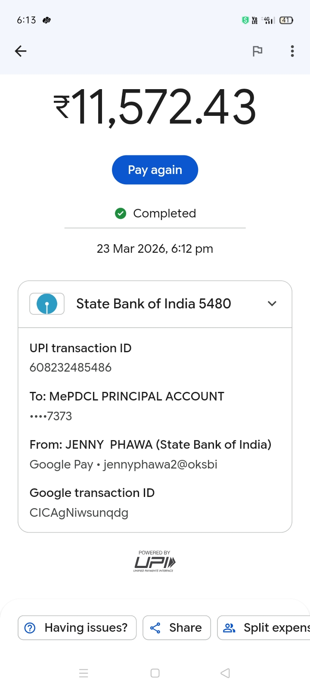Tap the UPI transaction ID number
310x689 pixels.
pyautogui.click(x=71, y=367)
